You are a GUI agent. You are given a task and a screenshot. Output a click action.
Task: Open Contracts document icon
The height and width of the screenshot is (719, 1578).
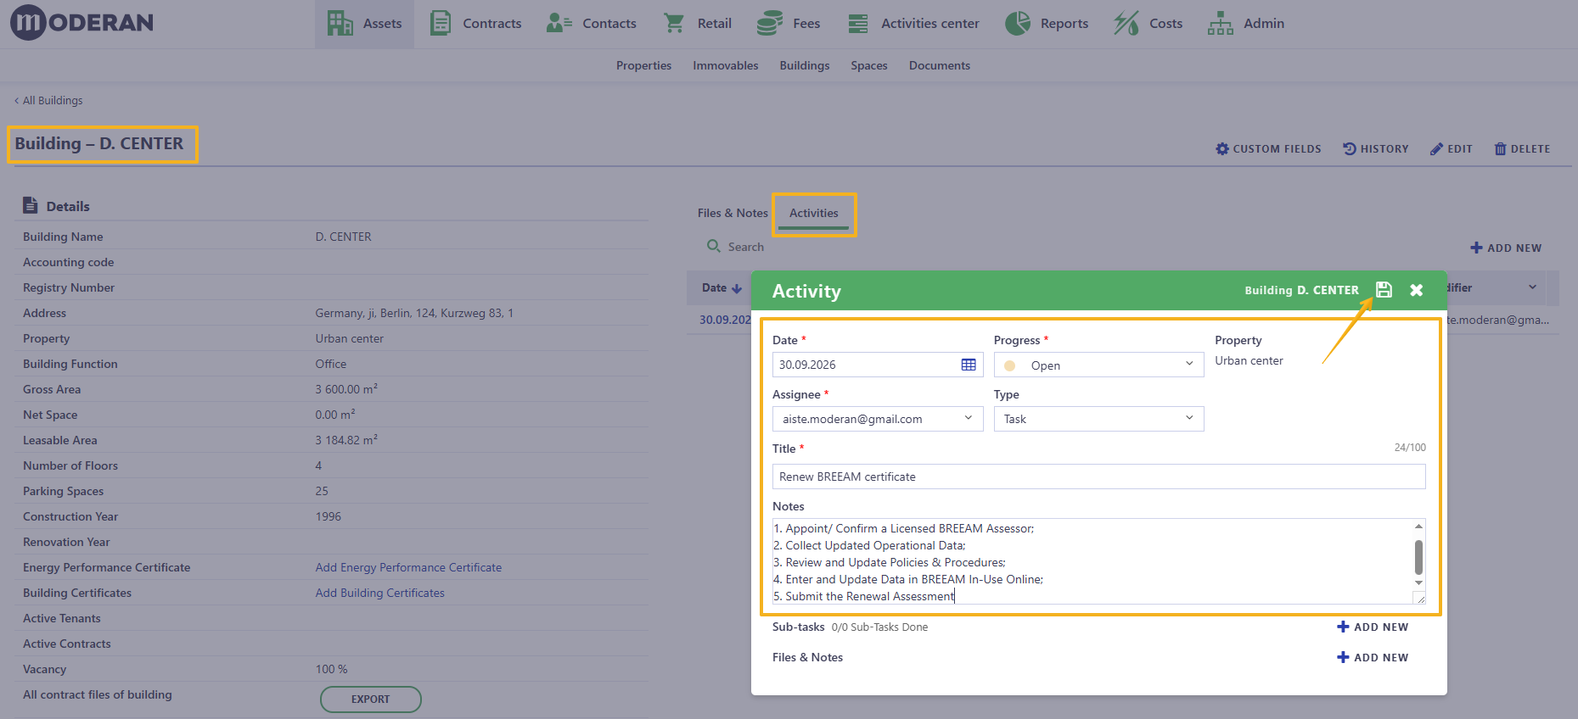(x=441, y=23)
